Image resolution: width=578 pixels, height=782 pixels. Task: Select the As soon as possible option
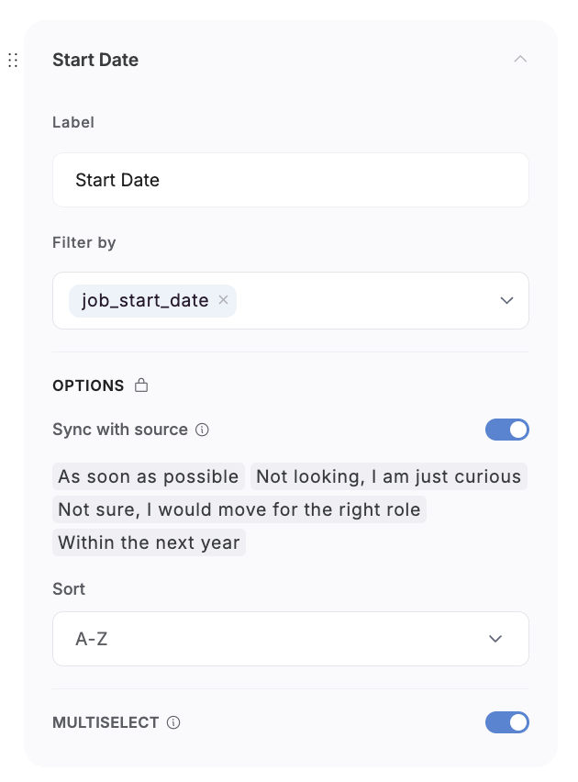(149, 476)
